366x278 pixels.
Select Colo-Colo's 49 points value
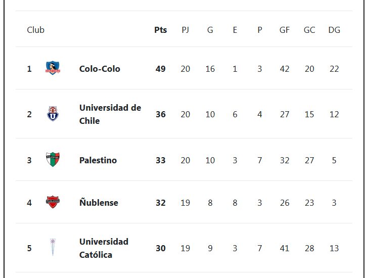pyautogui.click(x=161, y=69)
